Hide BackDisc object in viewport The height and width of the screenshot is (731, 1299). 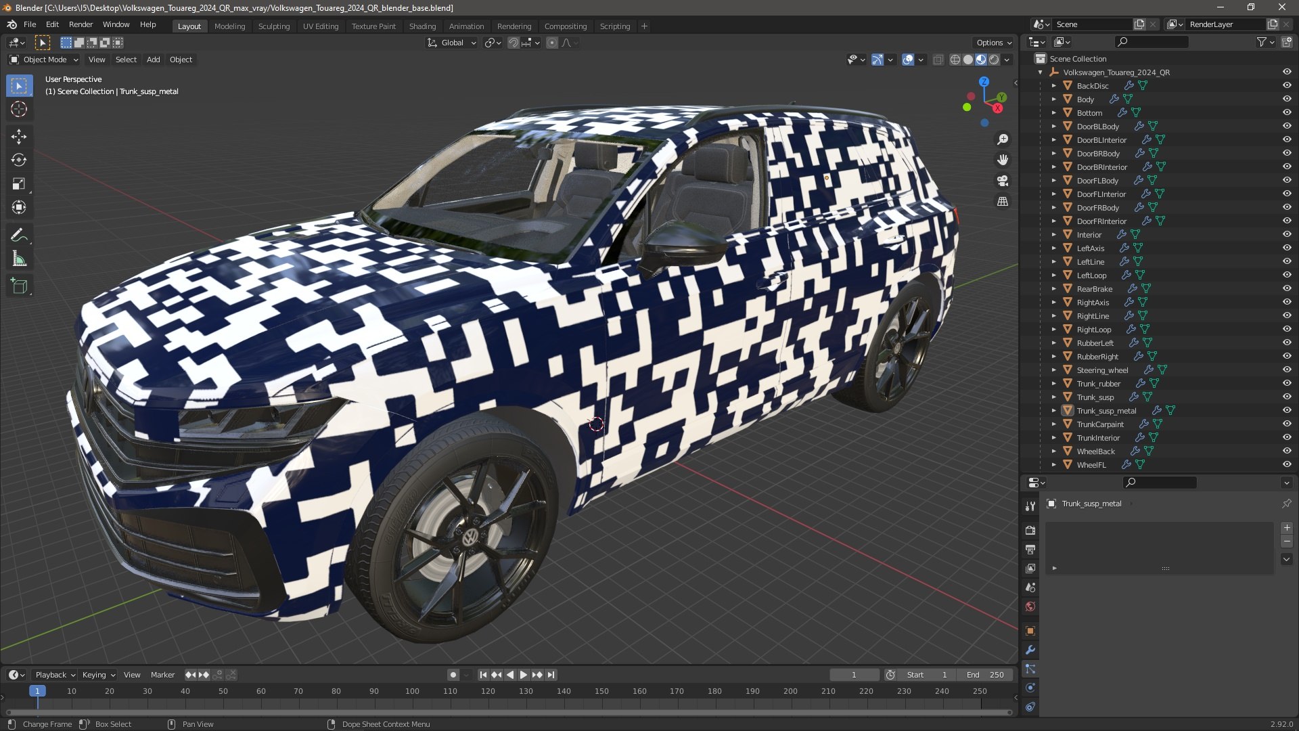click(x=1287, y=85)
